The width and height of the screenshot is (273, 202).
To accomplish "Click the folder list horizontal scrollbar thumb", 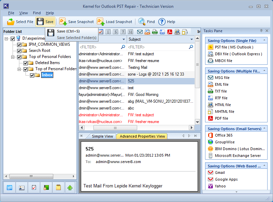I will pyautogui.click(x=31, y=176).
